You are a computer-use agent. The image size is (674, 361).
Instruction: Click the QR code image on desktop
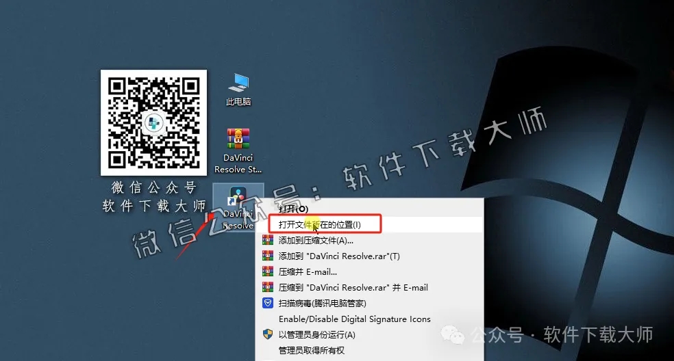(153, 122)
